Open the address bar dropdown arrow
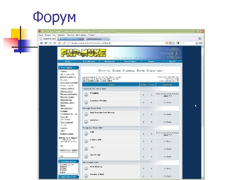Viewport: 240px width, 180px height. (174, 43)
